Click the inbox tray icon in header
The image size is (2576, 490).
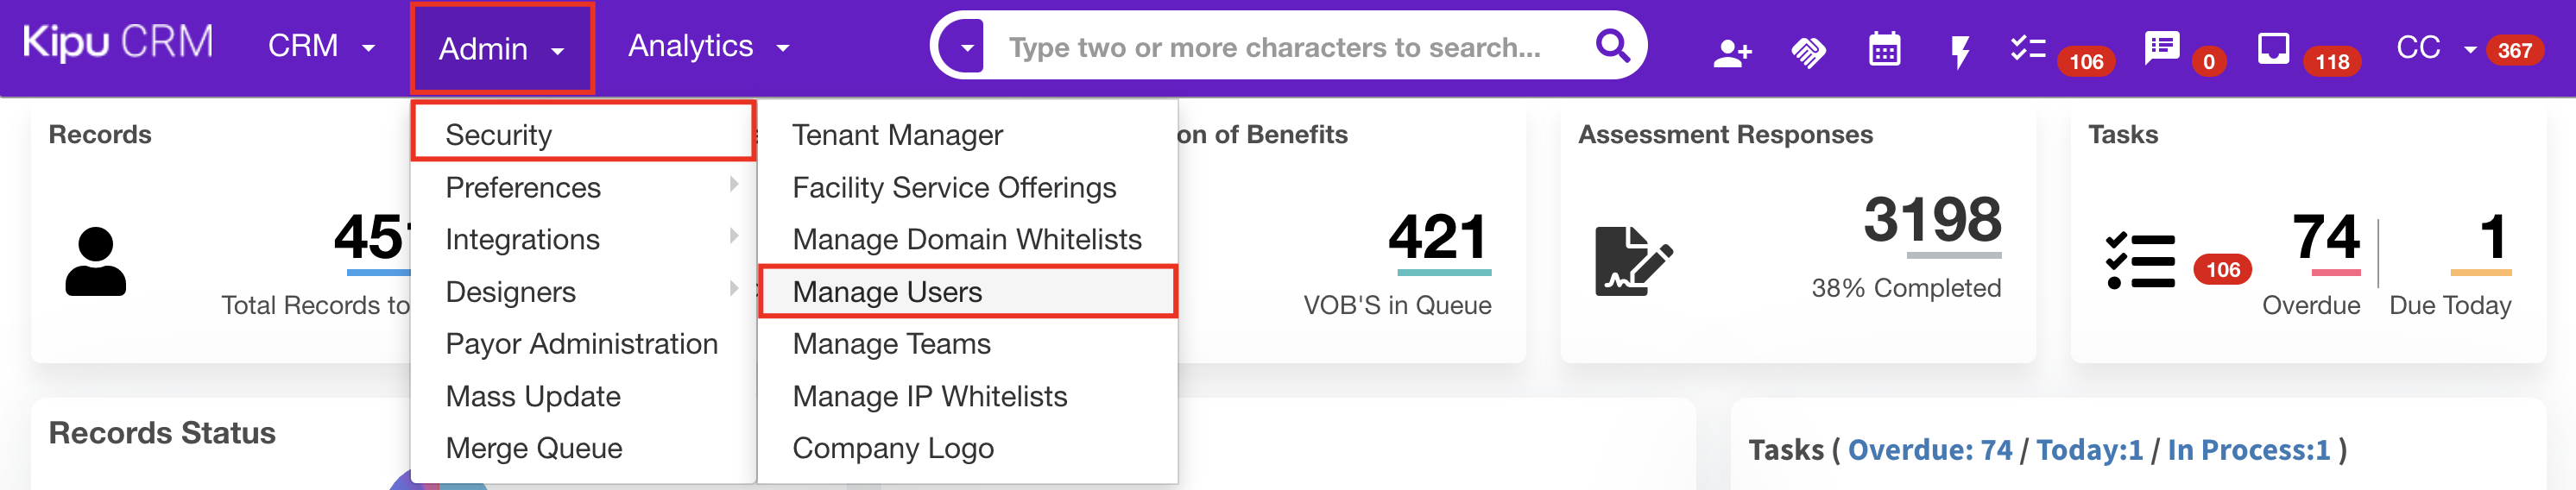pyautogui.click(x=2273, y=48)
